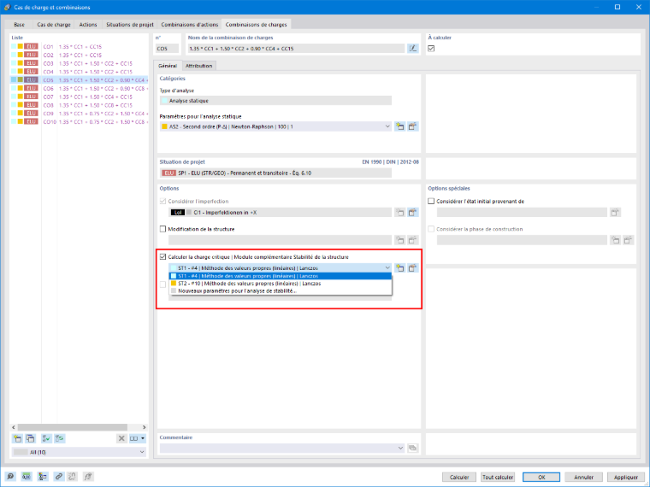Click the Tout calculer button
Screen dimensions: 650x487
coord(498,477)
